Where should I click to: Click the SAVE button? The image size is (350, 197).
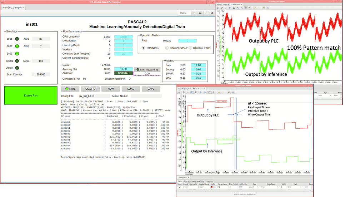(151, 89)
